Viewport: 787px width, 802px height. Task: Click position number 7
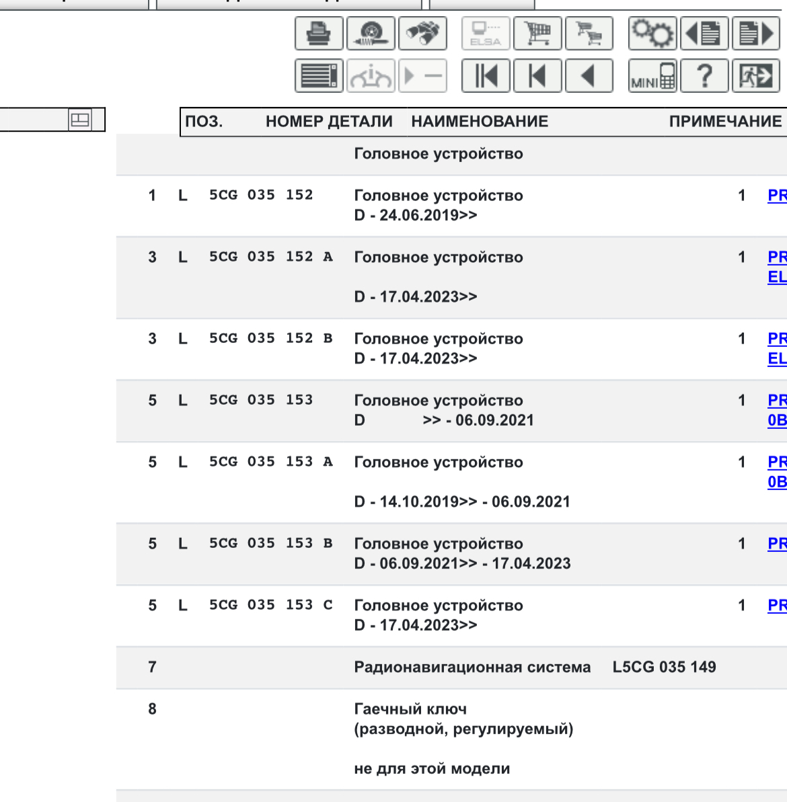[x=152, y=667]
